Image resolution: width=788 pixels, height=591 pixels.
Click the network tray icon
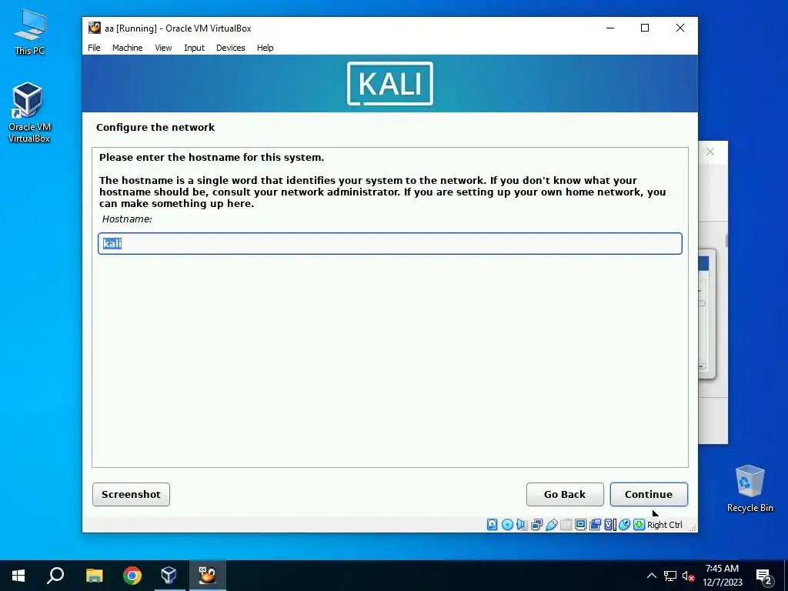point(670,576)
